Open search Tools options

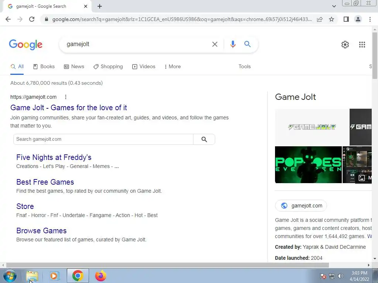point(244,67)
